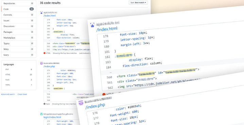Open the login/index.html file link

52,117
